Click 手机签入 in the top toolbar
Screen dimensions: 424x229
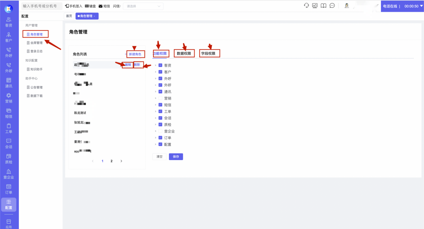click(74, 6)
